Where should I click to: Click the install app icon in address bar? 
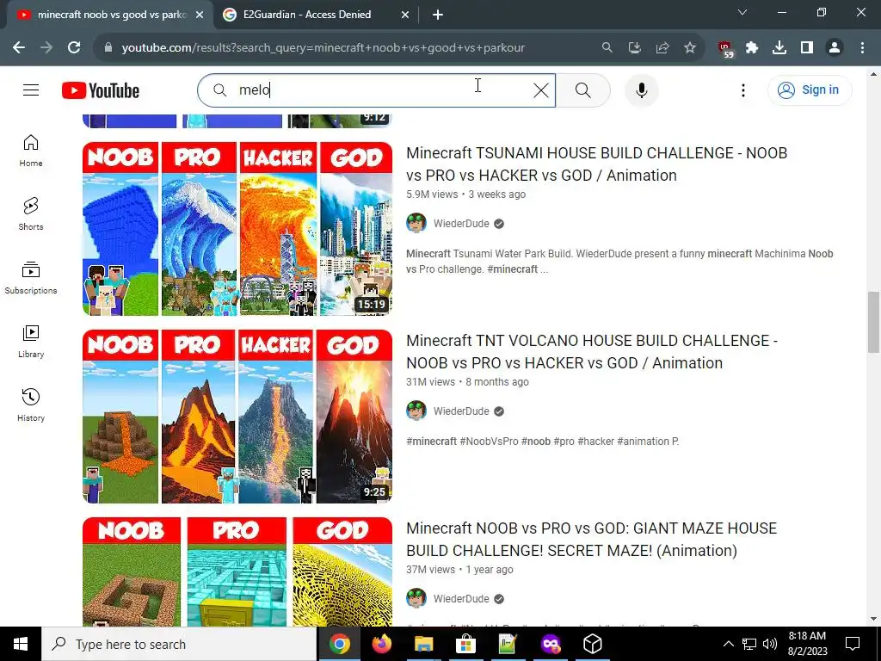pyautogui.click(x=634, y=48)
